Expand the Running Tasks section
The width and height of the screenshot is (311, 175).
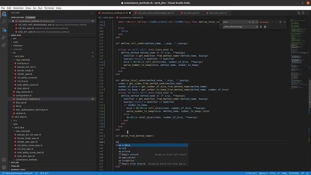pos(18,170)
